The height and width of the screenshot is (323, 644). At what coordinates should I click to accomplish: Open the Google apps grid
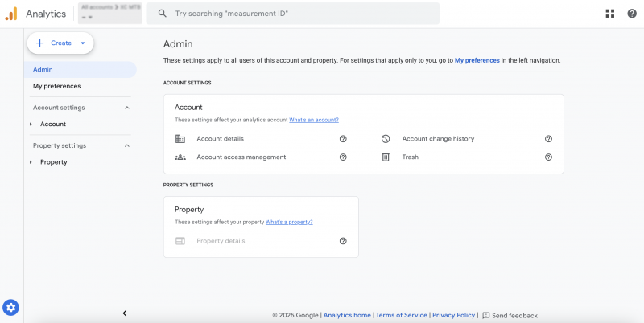(609, 14)
